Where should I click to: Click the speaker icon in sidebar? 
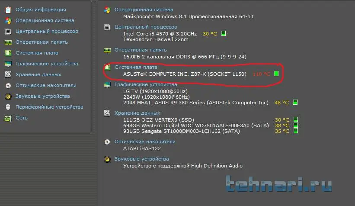(8, 97)
